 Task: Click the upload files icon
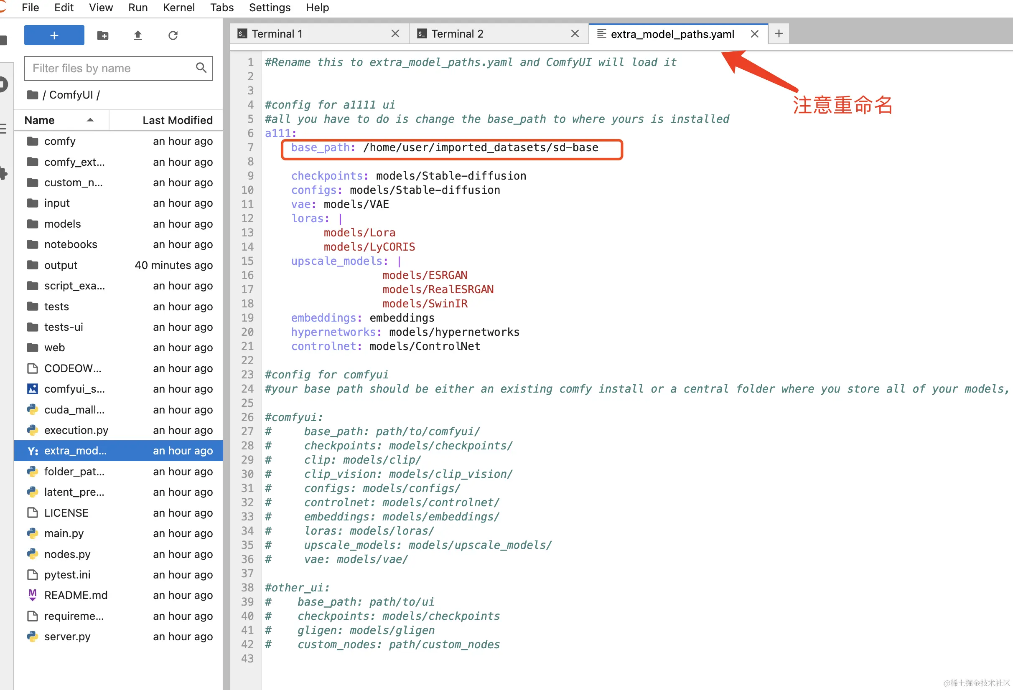(x=138, y=35)
